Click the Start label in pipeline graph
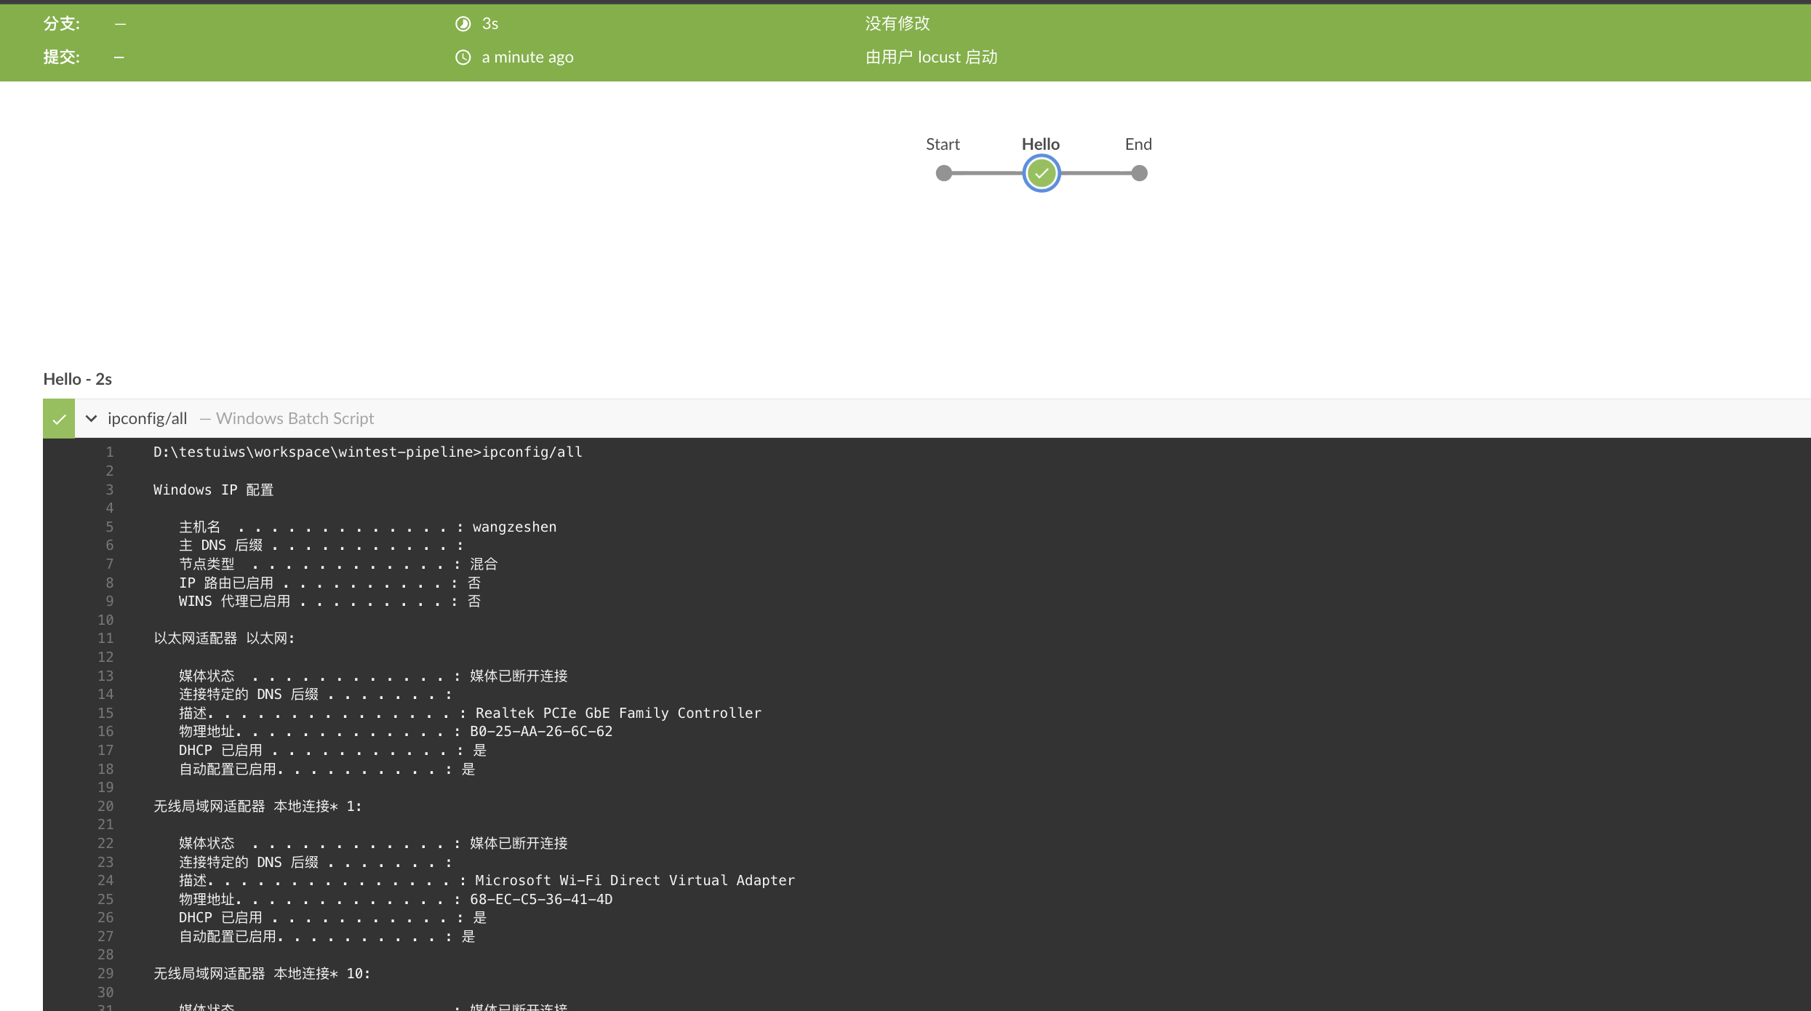 [x=943, y=144]
